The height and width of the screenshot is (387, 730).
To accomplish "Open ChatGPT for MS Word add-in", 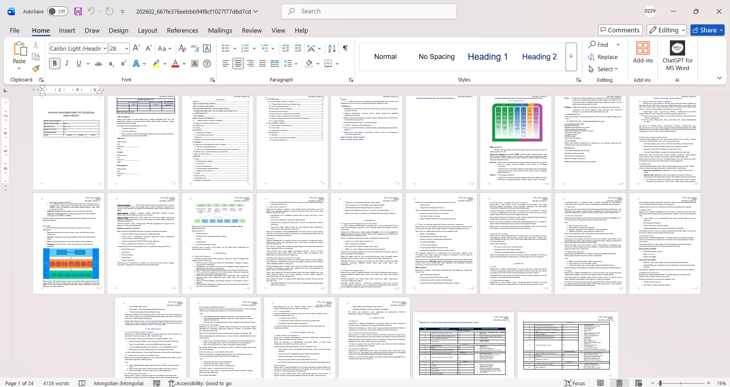I will tap(678, 56).
